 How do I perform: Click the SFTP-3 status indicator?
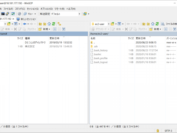click(168, 131)
